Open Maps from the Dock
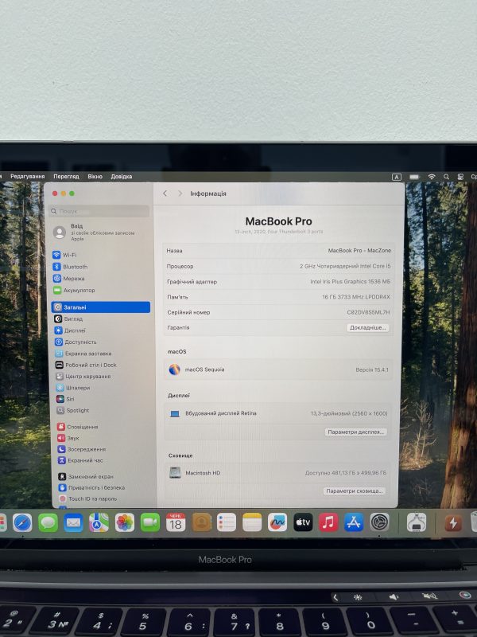This screenshot has width=477, height=637. (x=99, y=522)
